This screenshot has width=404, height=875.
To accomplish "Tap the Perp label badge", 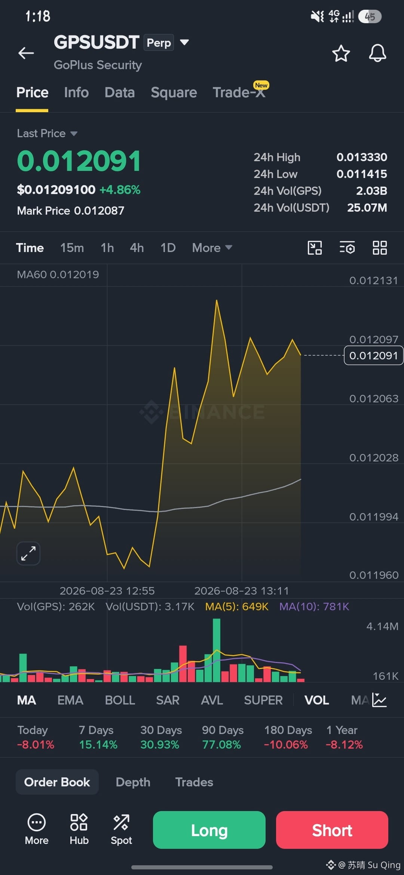I will 159,43.
